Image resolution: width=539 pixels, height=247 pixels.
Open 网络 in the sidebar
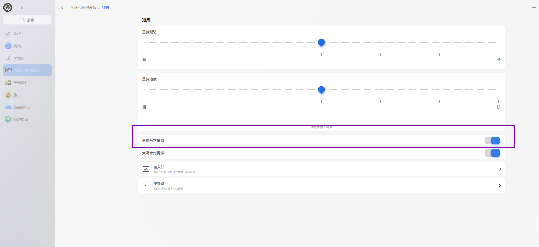tap(27, 46)
